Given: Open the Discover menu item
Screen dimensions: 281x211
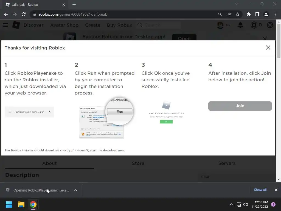Looking at the screenshot, I should 33,25.
